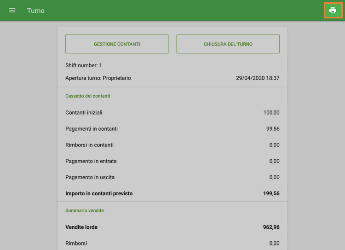
Task: Click the 199,56 expected cash total
Action: click(x=271, y=194)
